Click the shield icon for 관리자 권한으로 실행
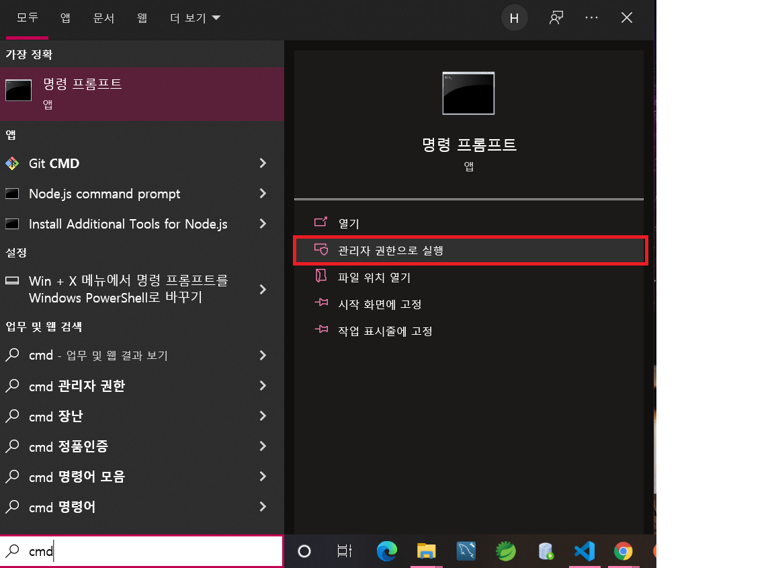This screenshot has height=568, width=774. click(321, 249)
